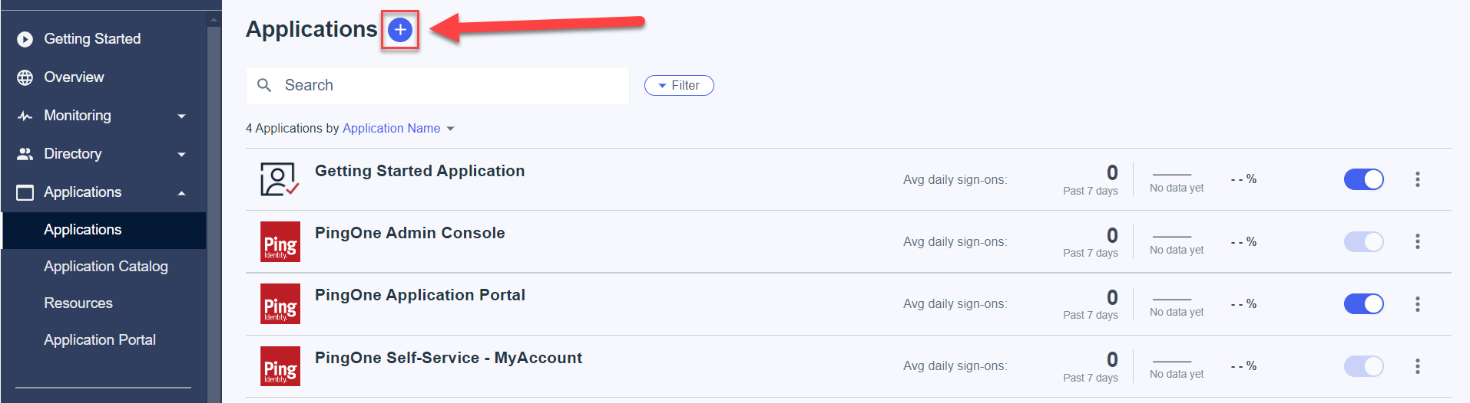Open the PingOne Application Portal three-dot menu
This screenshot has width=1470, height=403.
[x=1418, y=304]
